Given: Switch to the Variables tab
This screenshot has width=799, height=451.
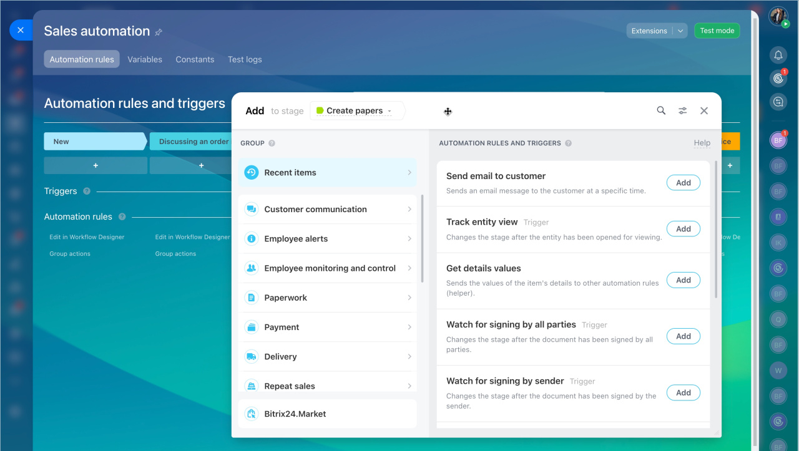Looking at the screenshot, I should click(145, 59).
